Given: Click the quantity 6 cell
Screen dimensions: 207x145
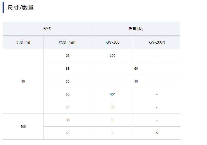Looking at the screenshot, I should coord(113,120).
